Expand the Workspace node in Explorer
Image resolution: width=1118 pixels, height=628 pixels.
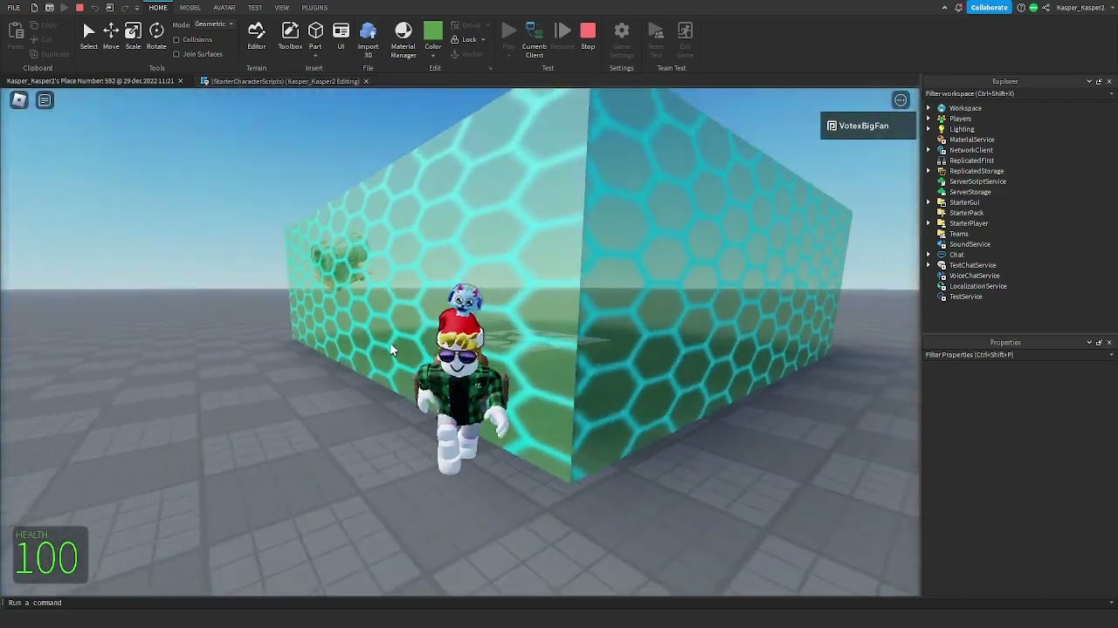click(x=928, y=108)
